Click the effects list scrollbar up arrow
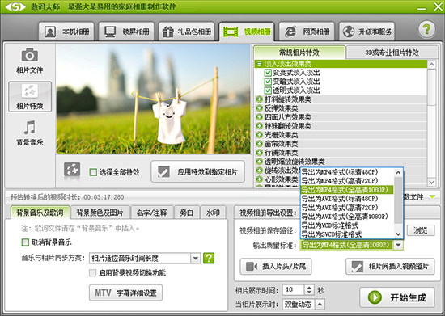Image resolution: width=445 pixels, height=316 pixels. pyautogui.click(x=432, y=65)
